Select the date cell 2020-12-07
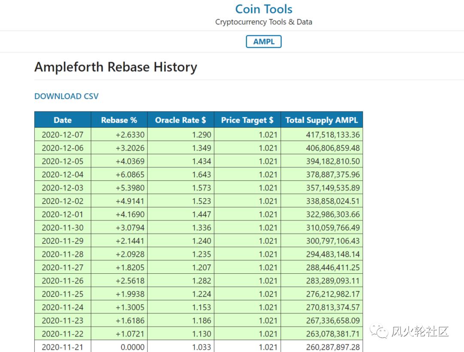 (62, 135)
